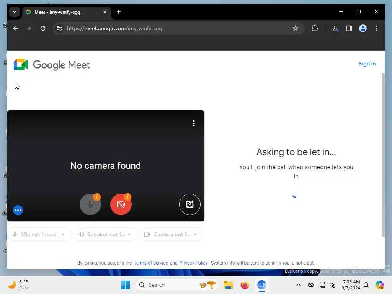
Task: Open Chrome's three-dot main menu
Action: pos(377,28)
